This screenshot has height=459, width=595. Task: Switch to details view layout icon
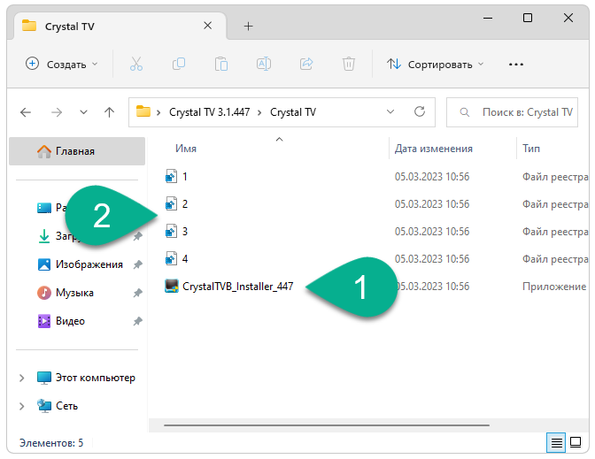[x=556, y=442]
